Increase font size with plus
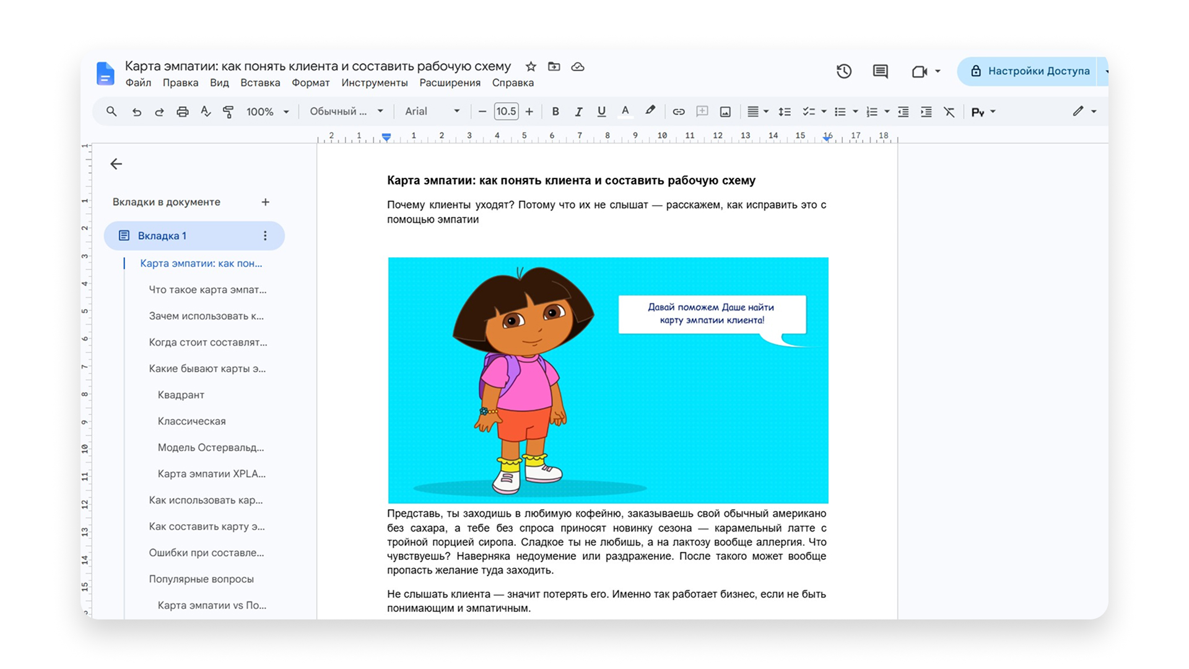The height and width of the screenshot is (669, 1189). click(x=529, y=111)
